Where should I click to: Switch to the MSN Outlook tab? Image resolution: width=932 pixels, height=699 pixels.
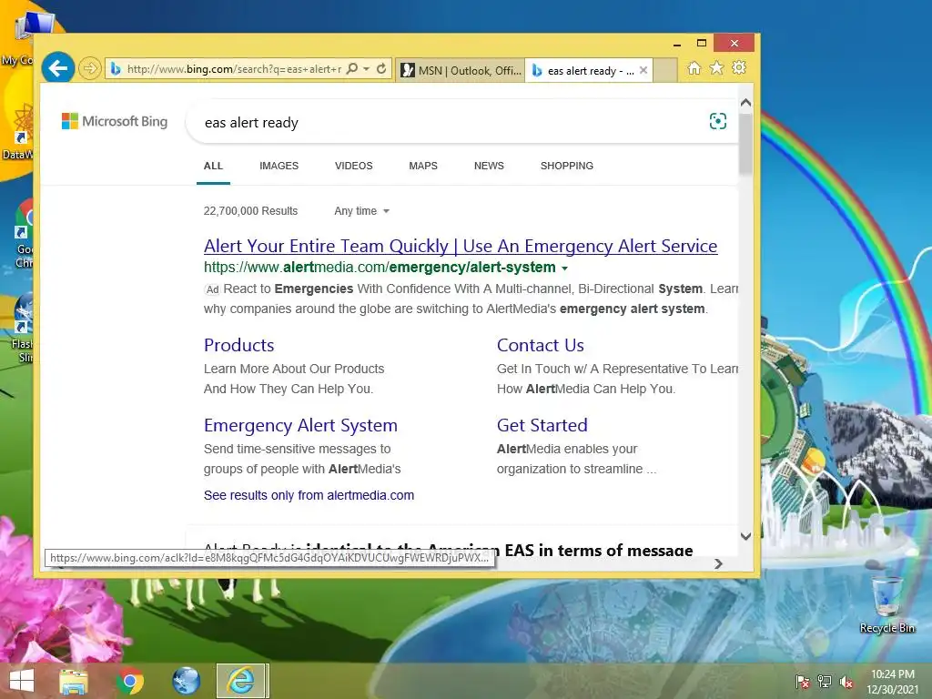[461, 70]
